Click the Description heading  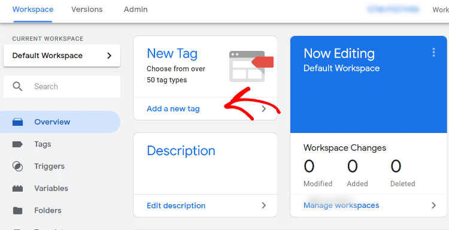[181, 151]
